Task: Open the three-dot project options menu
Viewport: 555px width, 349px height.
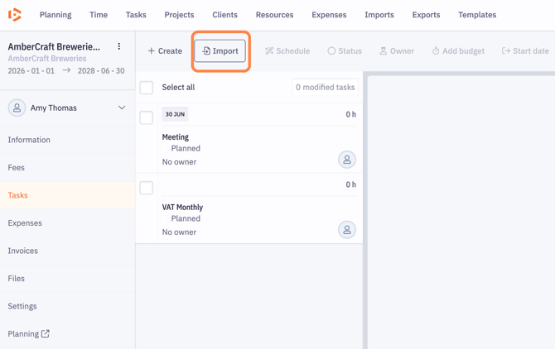Action: [119, 47]
